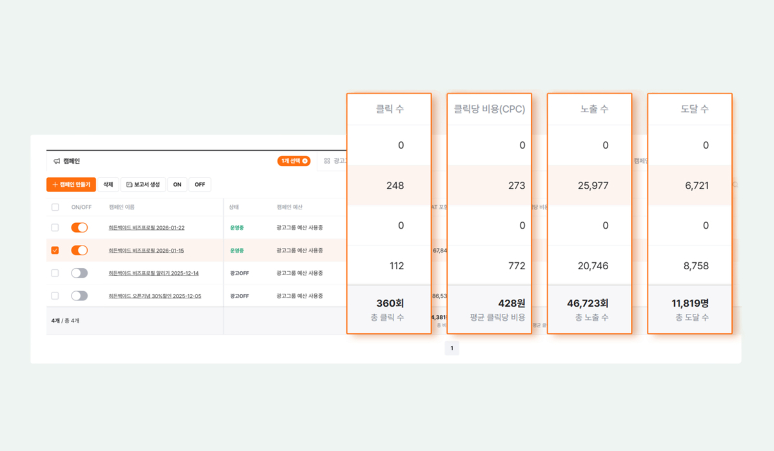Click the ON/OFF column header
The height and width of the screenshot is (451, 774).
point(81,207)
